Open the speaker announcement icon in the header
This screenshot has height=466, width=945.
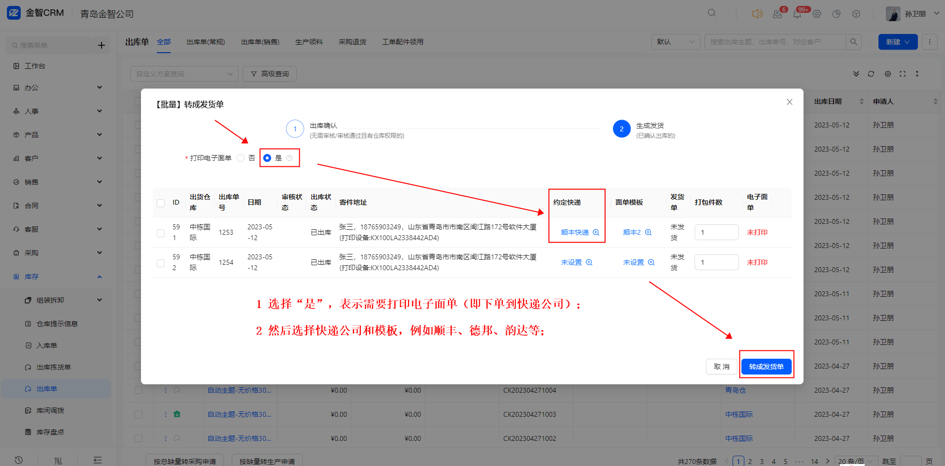tap(757, 14)
